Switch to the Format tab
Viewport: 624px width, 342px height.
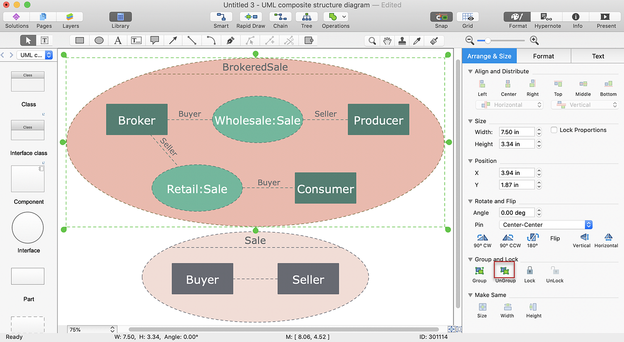point(543,56)
